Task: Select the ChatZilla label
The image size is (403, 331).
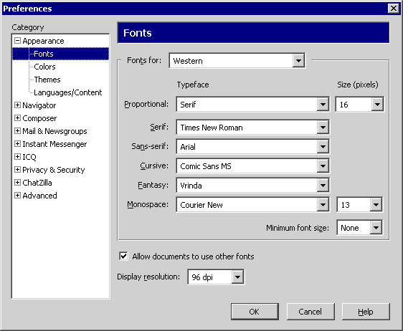Action: [37, 183]
